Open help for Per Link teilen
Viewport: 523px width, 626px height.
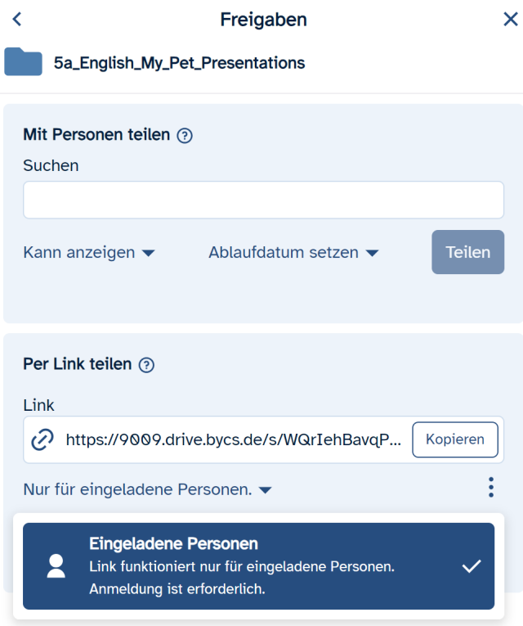(x=147, y=365)
